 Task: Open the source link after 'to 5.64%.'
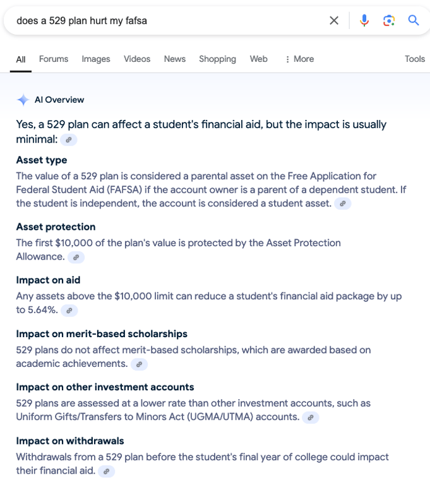click(x=69, y=311)
